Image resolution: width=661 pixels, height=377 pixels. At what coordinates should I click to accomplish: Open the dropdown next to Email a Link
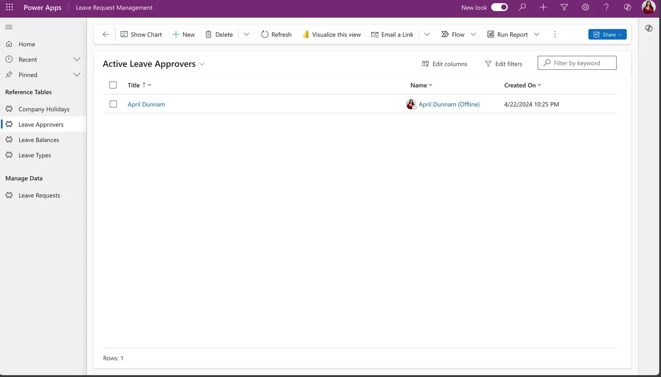[427, 34]
